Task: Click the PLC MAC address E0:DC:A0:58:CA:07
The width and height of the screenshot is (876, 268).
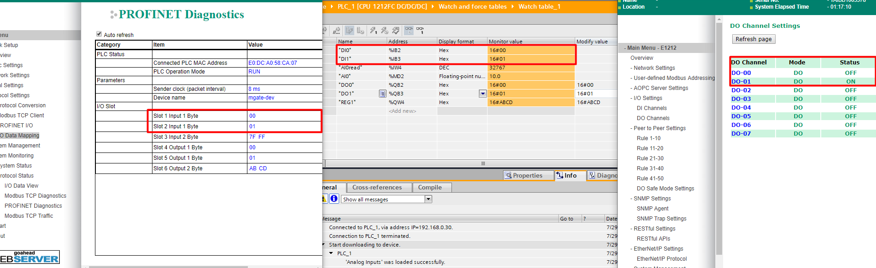Action: click(x=273, y=63)
